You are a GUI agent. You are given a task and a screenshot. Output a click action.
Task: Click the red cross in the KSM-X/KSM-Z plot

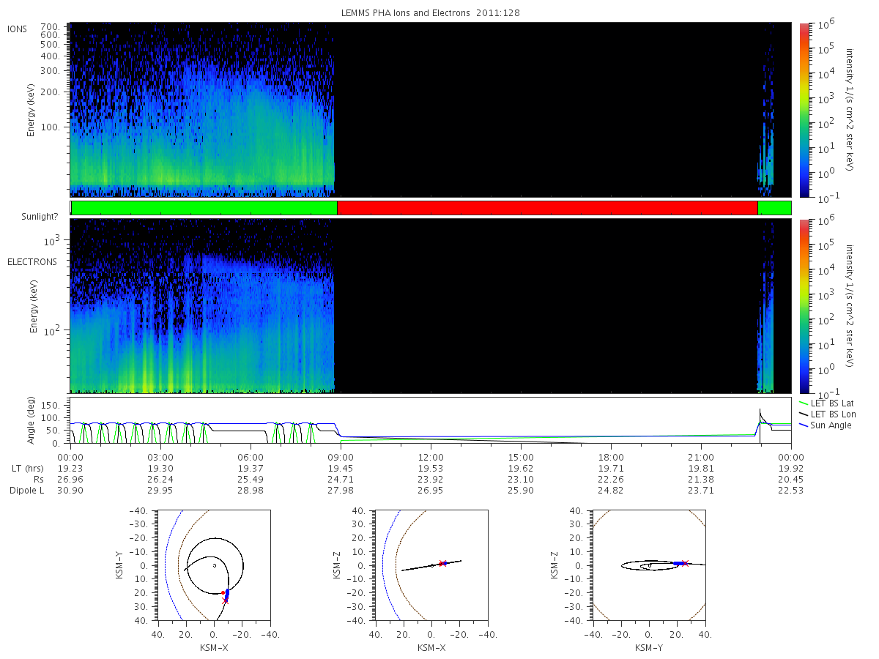441,563
